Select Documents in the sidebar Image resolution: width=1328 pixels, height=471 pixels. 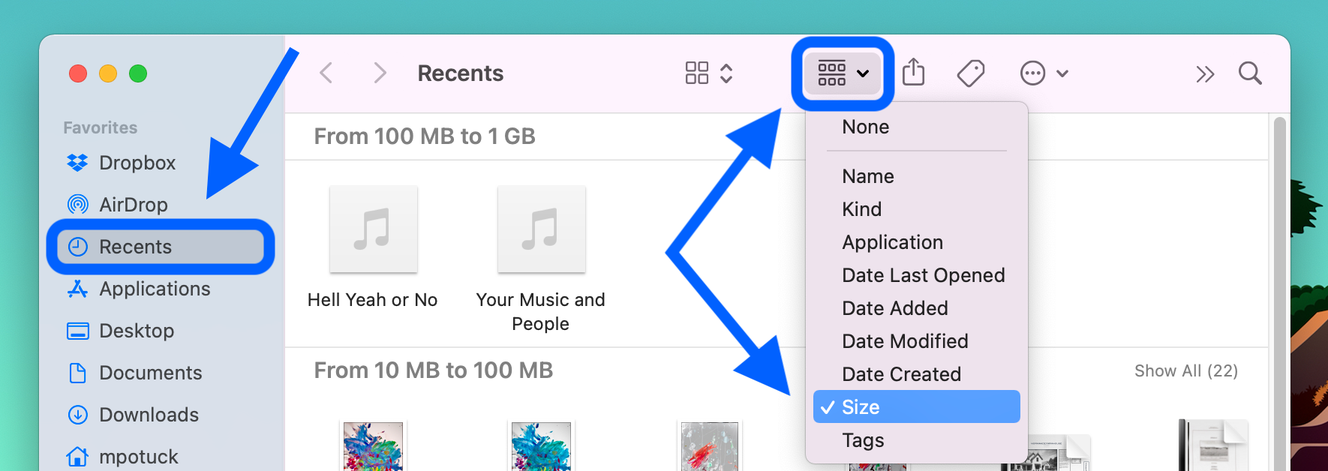click(150, 372)
